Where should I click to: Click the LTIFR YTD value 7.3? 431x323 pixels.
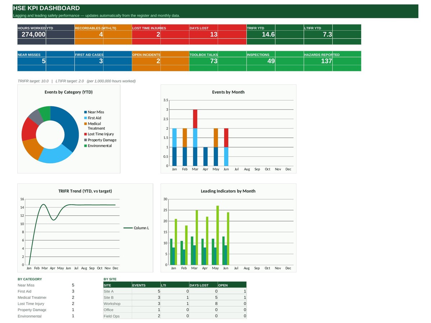pyautogui.click(x=327, y=34)
